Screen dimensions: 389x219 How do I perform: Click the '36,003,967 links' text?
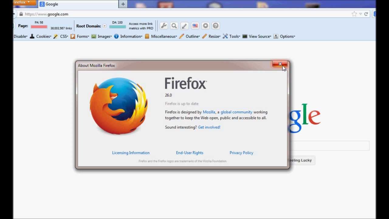(x=61, y=28)
